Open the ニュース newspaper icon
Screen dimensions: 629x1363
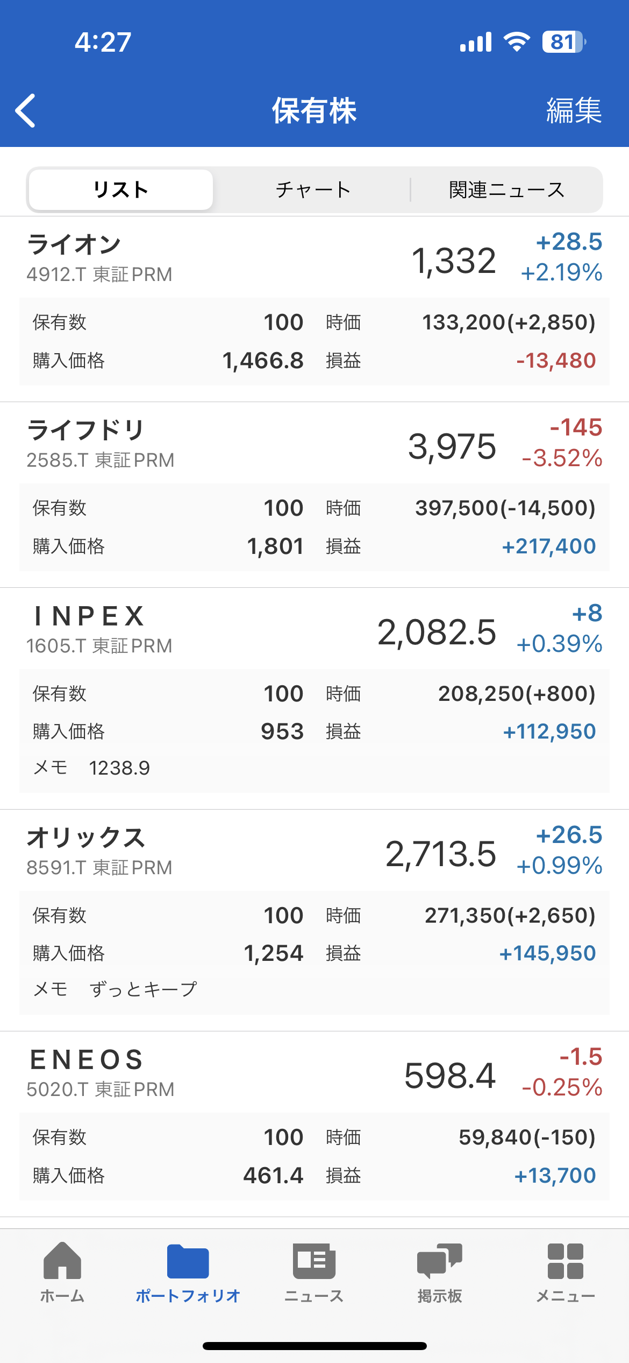(x=314, y=1261)
